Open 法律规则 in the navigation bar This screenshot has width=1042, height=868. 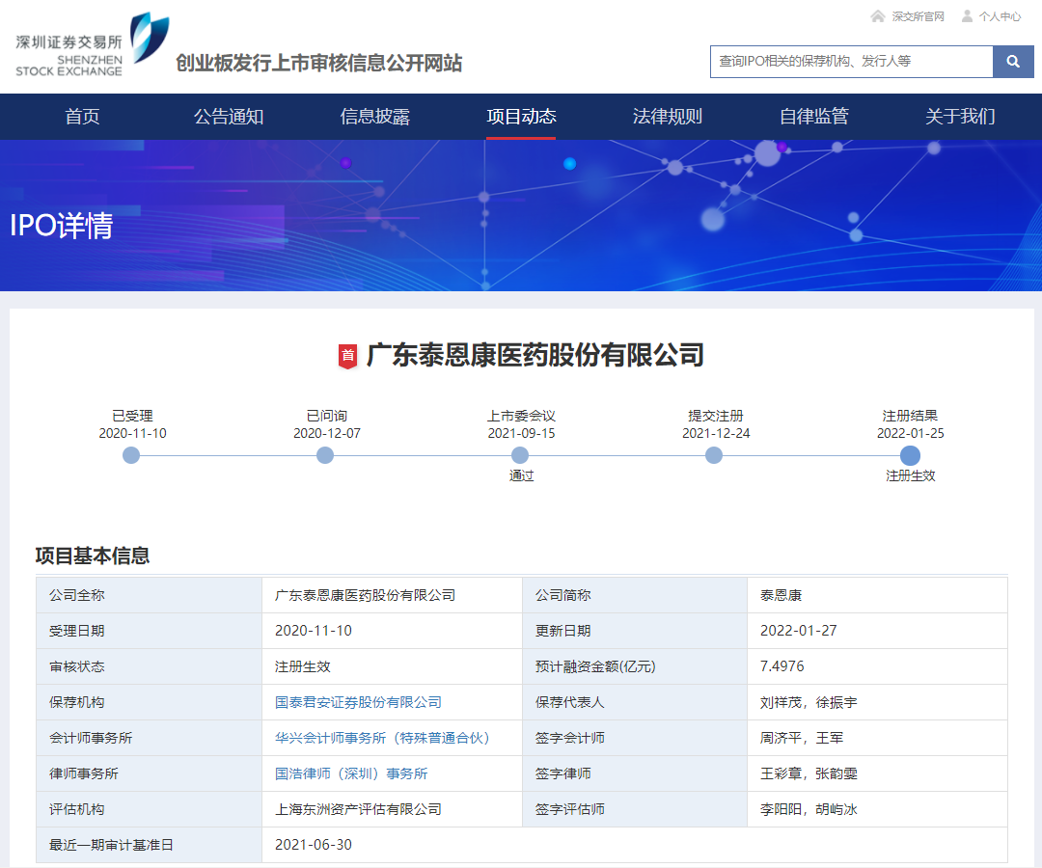668,117
